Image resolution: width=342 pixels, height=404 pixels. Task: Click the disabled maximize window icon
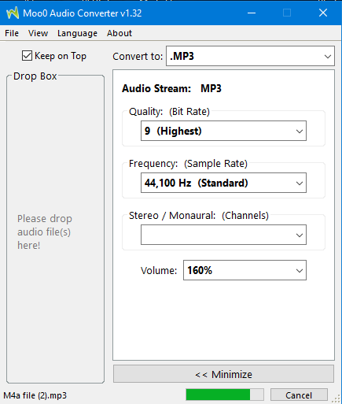[x=287, y=13]
